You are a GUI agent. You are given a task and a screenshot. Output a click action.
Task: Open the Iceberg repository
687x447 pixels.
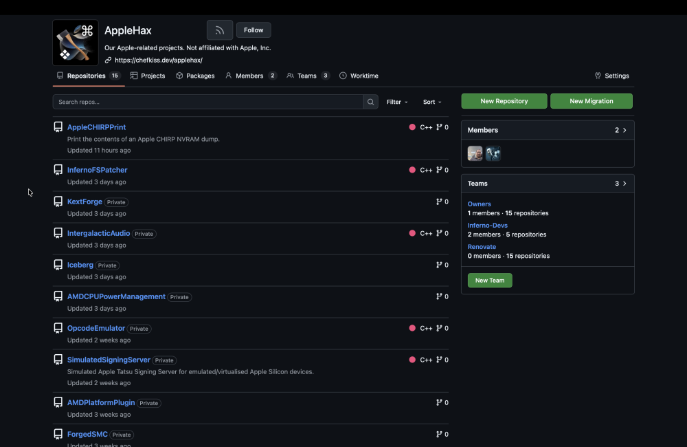coord(80,265)
